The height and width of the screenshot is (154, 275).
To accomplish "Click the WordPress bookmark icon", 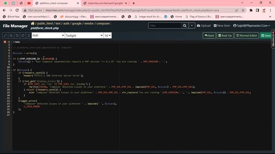I will pos(166,17).
